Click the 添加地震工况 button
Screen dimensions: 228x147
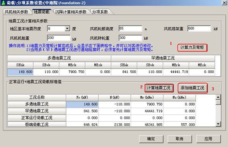[x=192, y=88]
